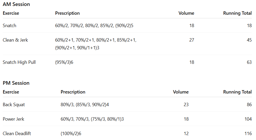The width and height of the screenshot is (256, 140).
Task: Click the Clean Deadlift exercise name
Action: click(17, 134)
